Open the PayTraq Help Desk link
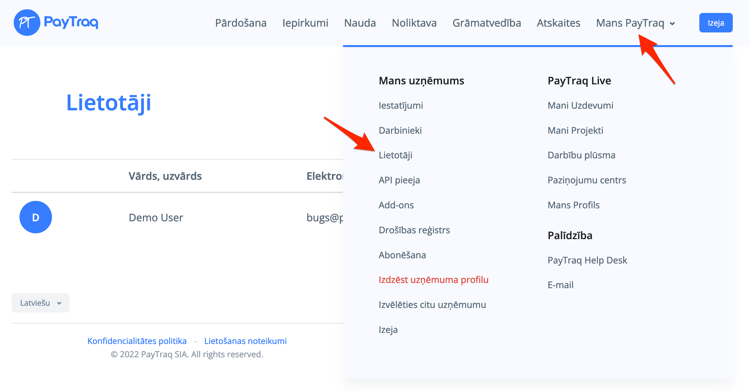 pos(587,260)
